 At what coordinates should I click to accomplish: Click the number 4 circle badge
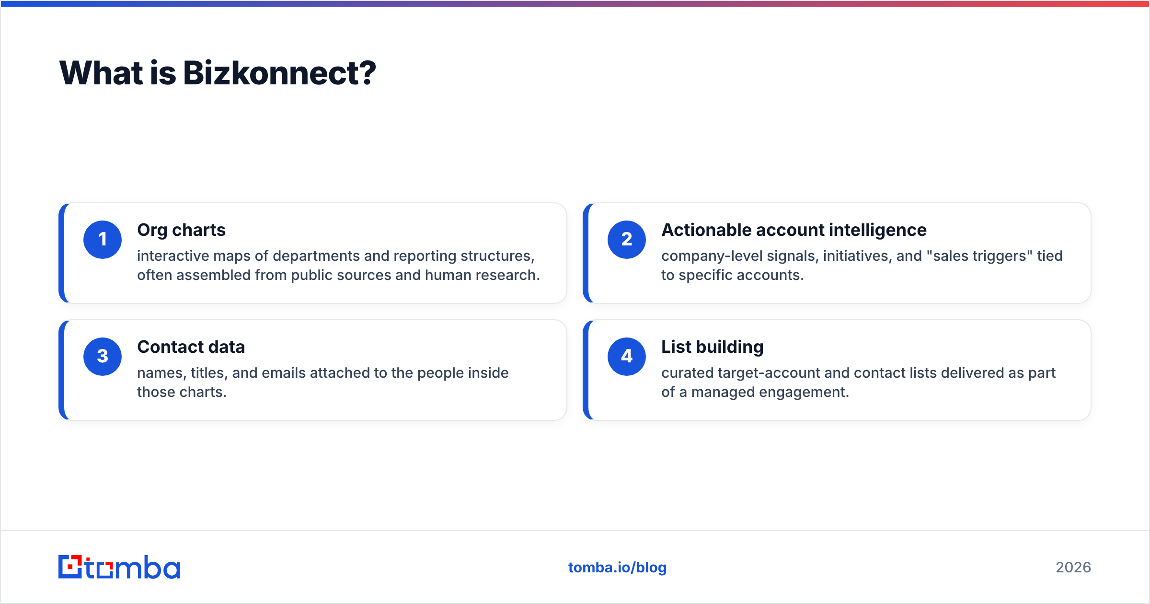tap(627, 357)
